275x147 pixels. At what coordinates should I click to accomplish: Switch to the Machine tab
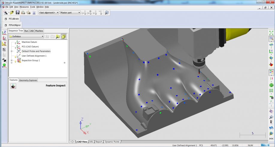39,31
